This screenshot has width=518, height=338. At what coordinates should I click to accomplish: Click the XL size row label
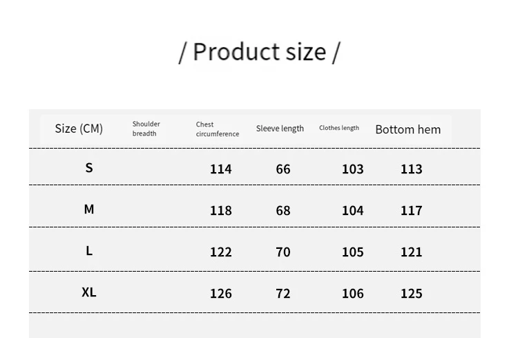click(x=89, y=292)
